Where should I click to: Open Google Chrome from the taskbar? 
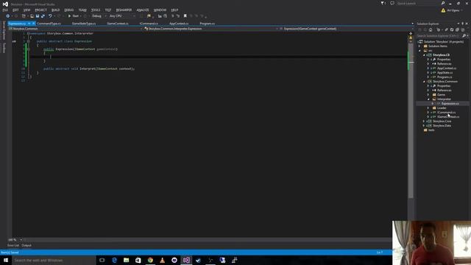click(150, 260)
